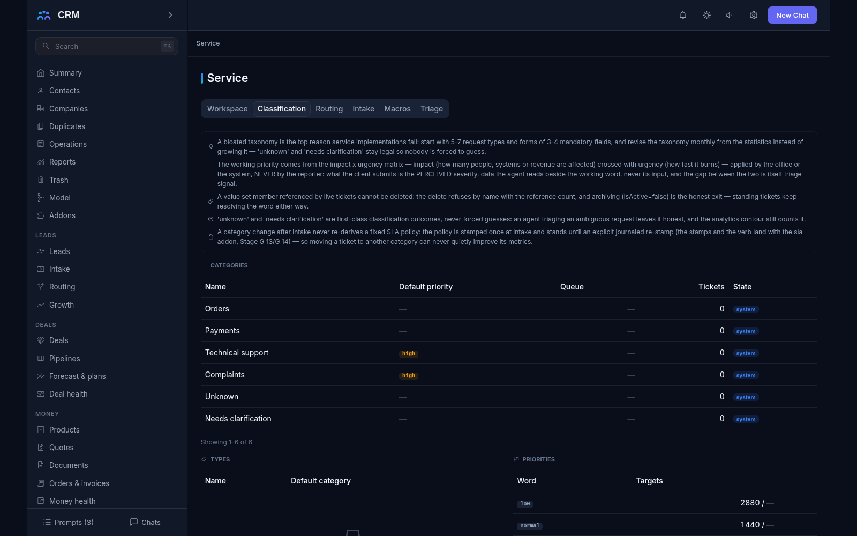Image resolution: width=857 pixels, height=536 pixels.
Task: Open Products via its box icon
Action: pos(41,430)
